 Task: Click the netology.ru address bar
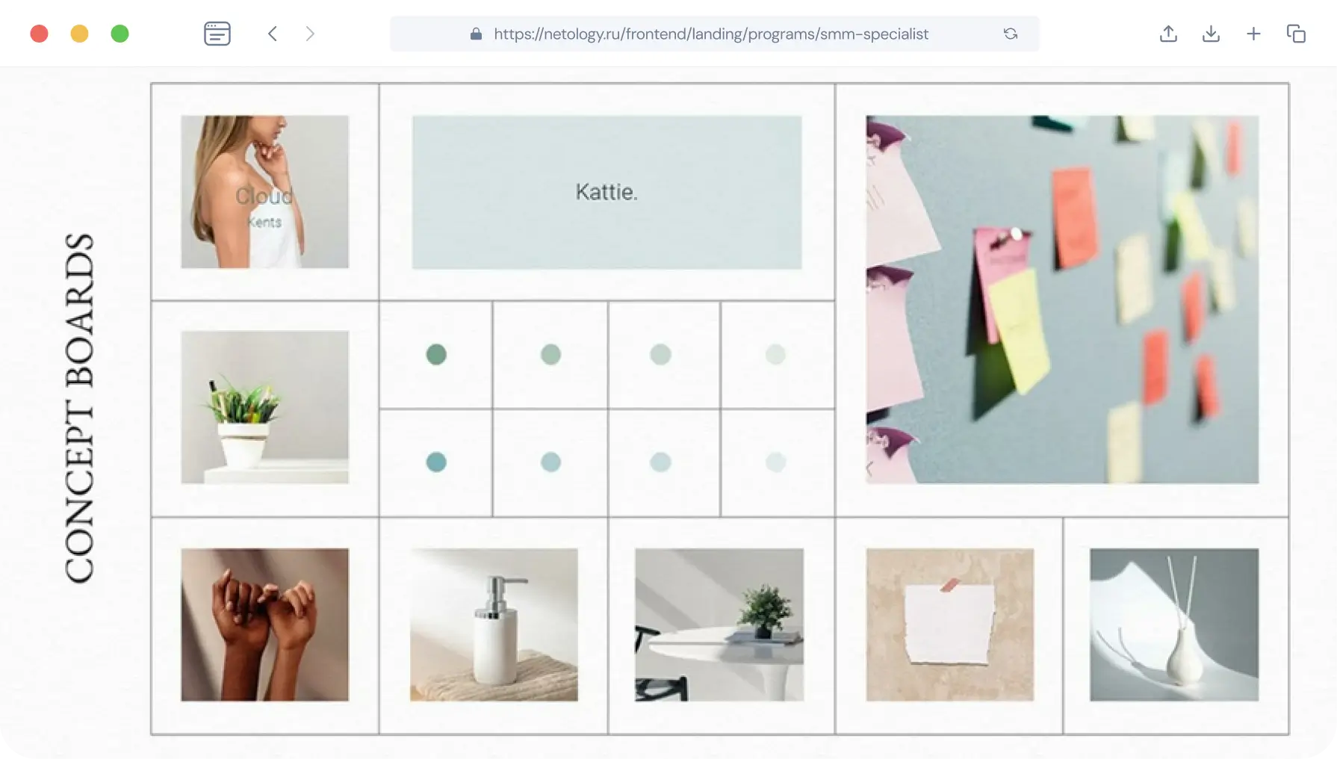[710, 34]
